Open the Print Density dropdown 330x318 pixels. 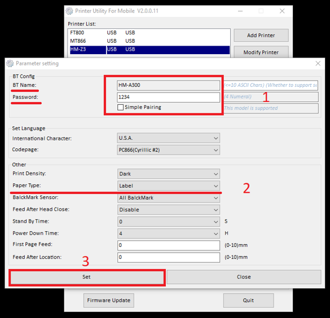168,174
